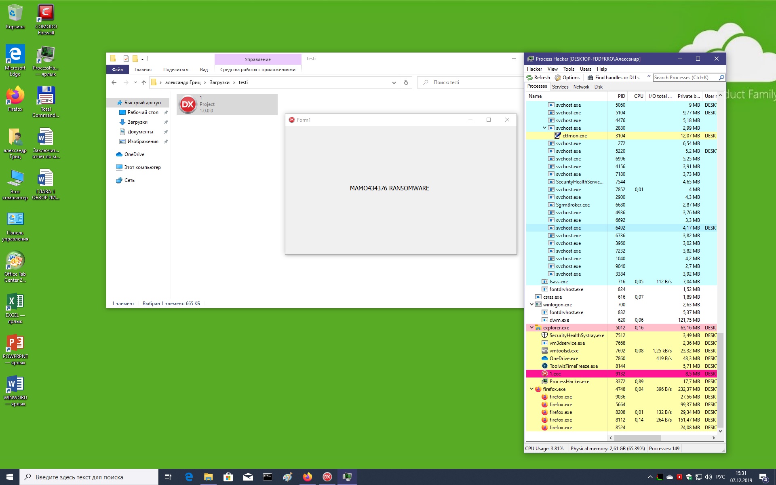The image size is (776, 485).
Task: Click Find handles or DLLs button
Action: tap(613, 78)
